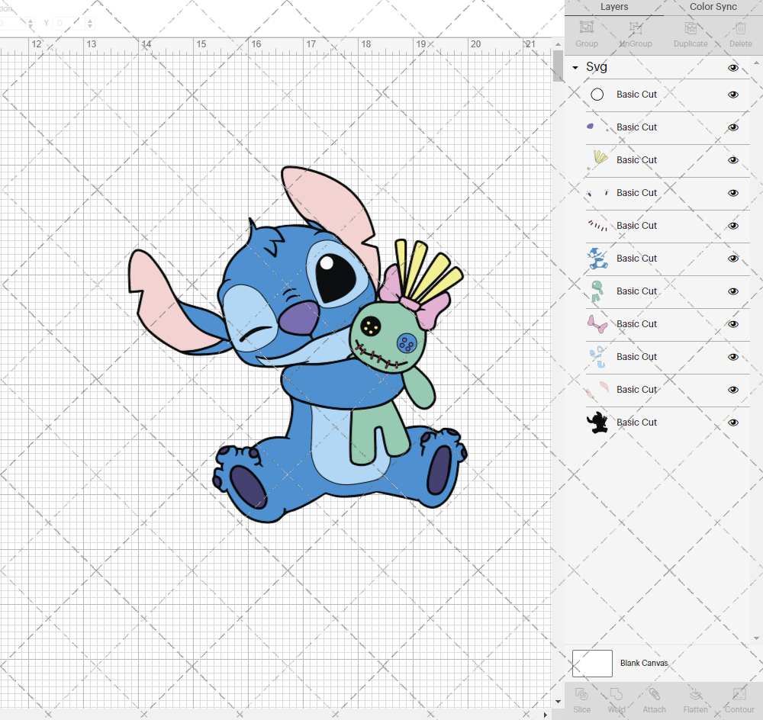Select the brown stitches layer thumbnail
The image size is (763, 720).
point(597,225)
